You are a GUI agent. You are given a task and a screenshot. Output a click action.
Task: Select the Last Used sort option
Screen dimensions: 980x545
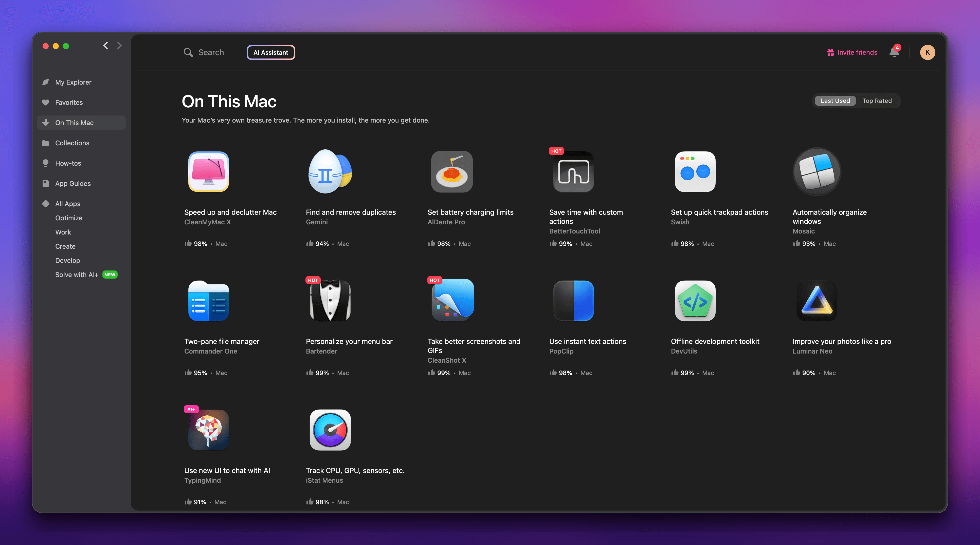(x=835, y=101)
